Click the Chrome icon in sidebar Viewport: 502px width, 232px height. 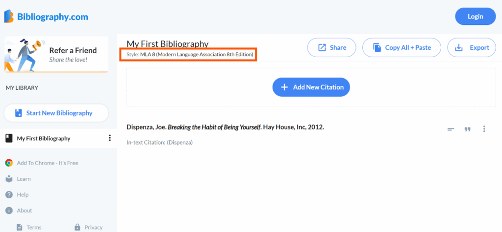click(9, 163)
